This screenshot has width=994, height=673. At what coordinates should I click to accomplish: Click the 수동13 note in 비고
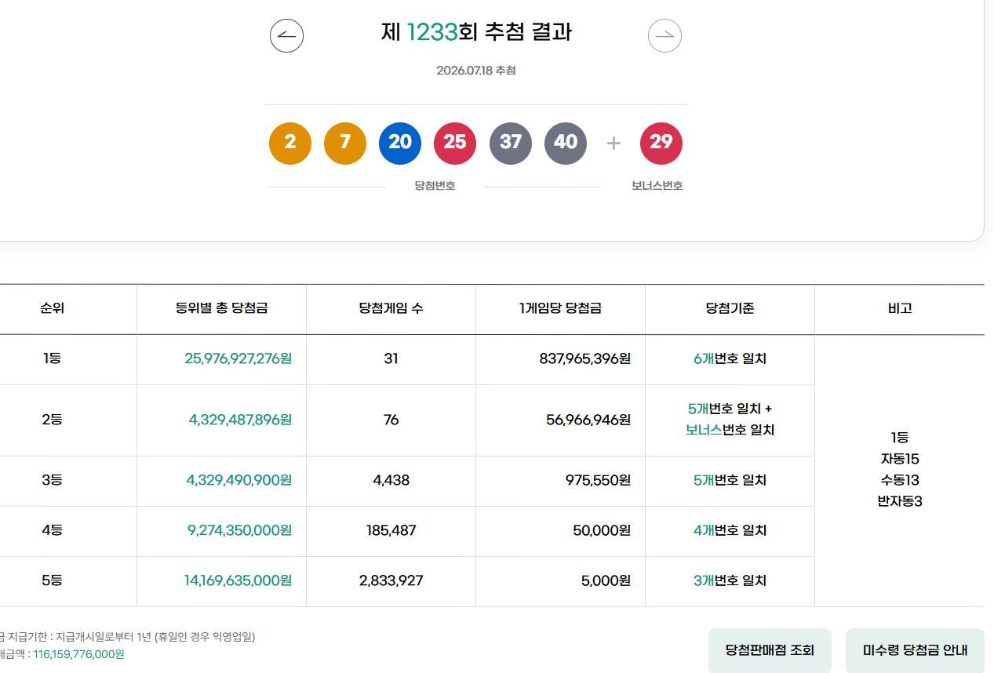click(x=900, y=480)
